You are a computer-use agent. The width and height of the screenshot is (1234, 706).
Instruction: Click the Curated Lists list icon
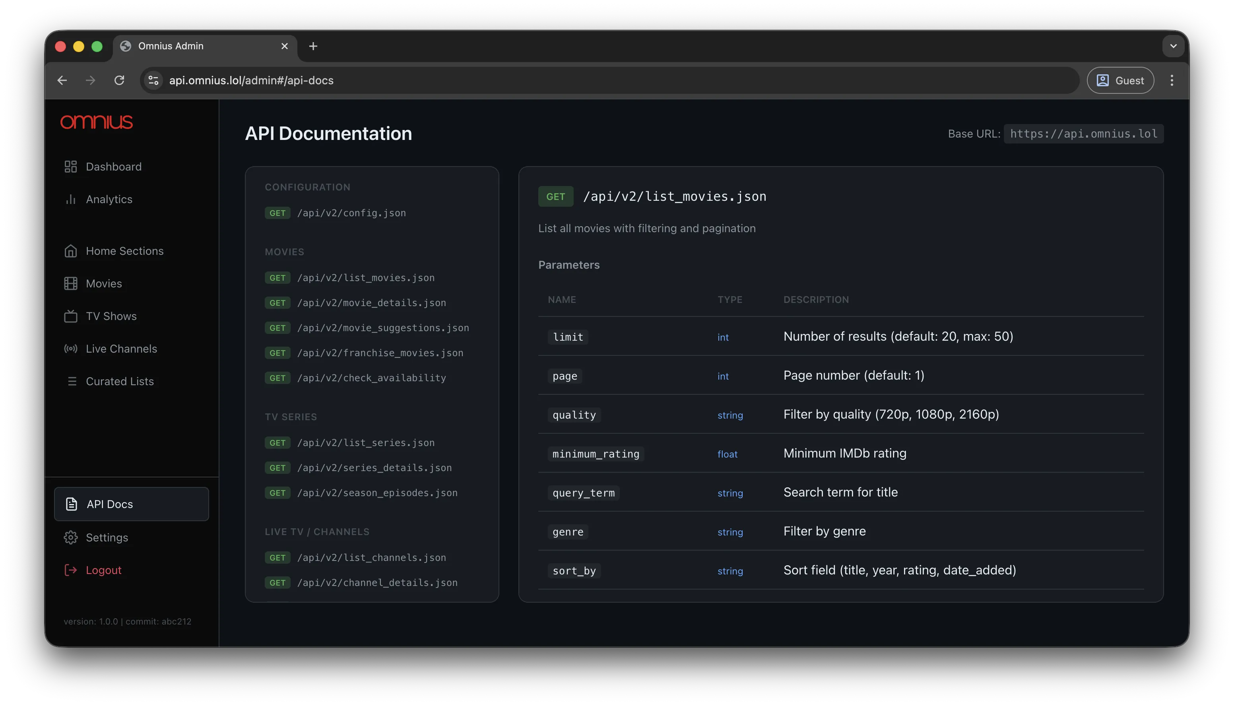[73, 381]
